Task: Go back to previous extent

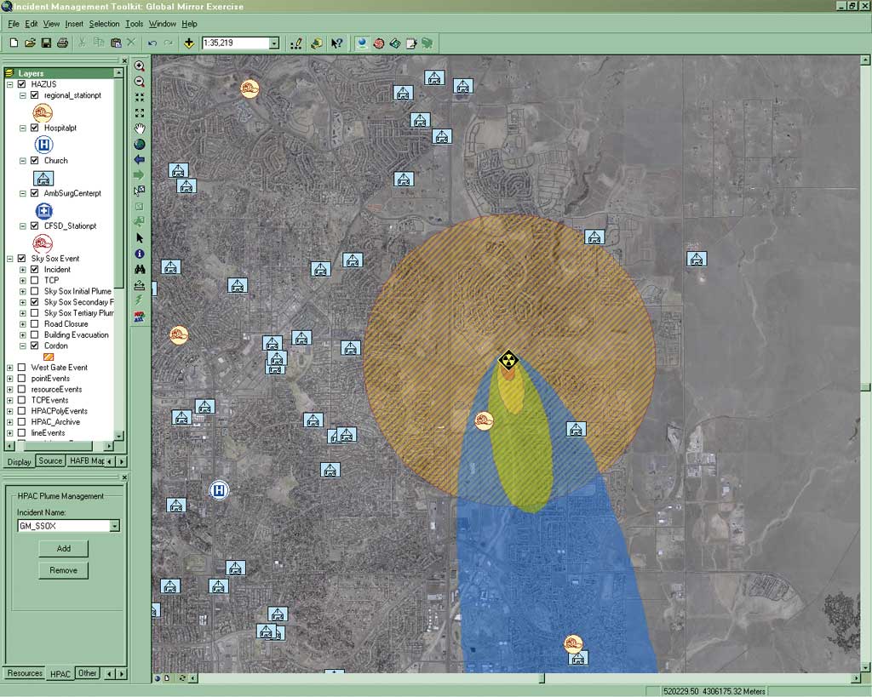Action: [x=140, y=159]
